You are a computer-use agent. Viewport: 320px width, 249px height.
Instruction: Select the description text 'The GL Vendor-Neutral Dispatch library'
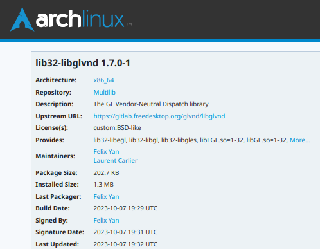[151, 104]
